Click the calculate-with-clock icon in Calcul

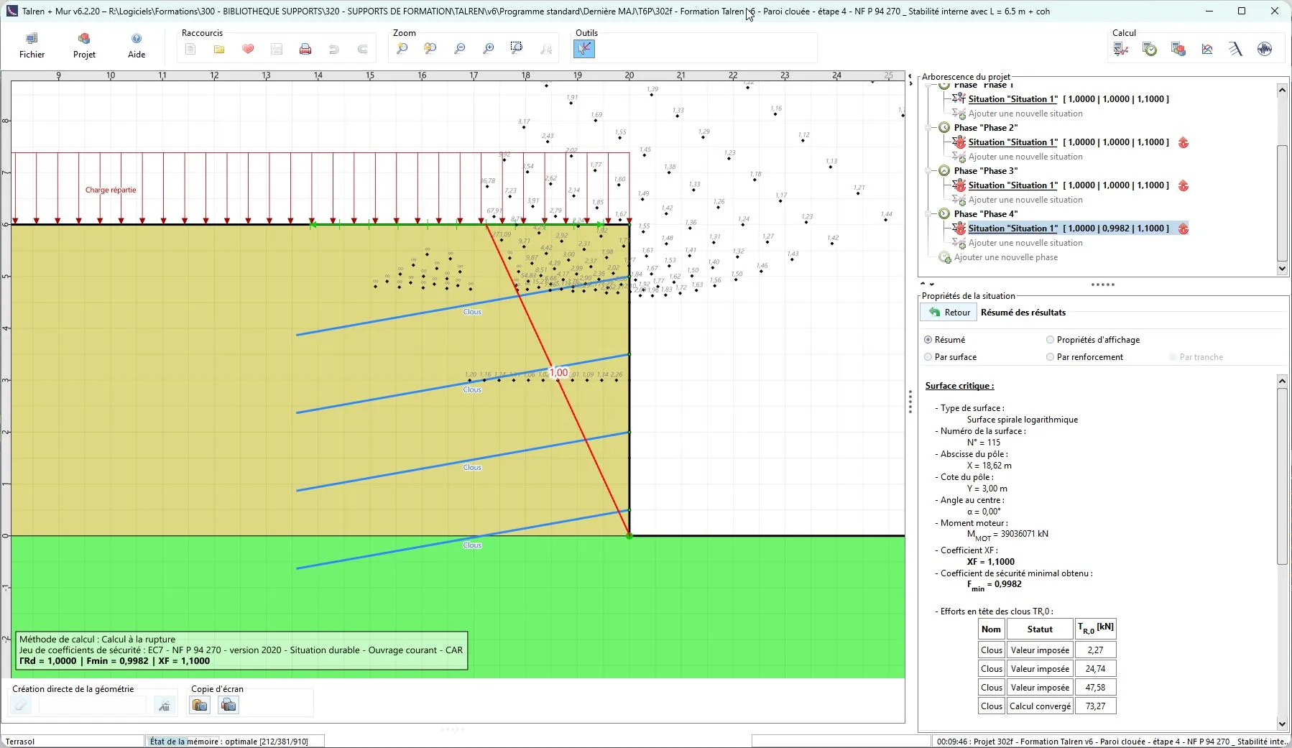click(x=1150, y=49)
